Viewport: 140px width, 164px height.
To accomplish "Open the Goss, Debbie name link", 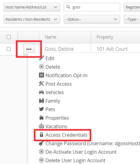I will coord(59,49).
